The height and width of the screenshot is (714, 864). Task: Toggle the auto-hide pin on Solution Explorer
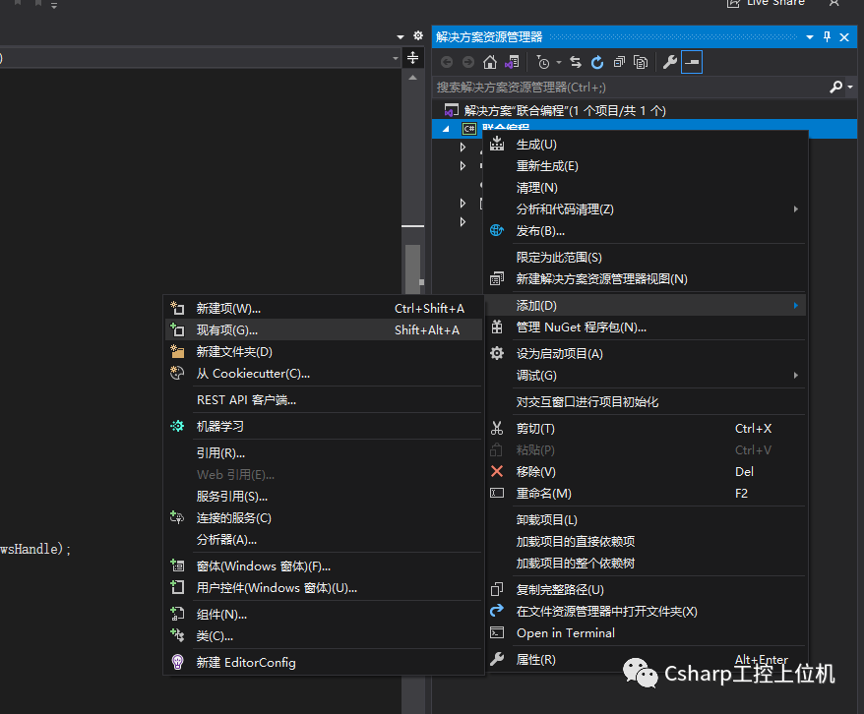(827, 37)
